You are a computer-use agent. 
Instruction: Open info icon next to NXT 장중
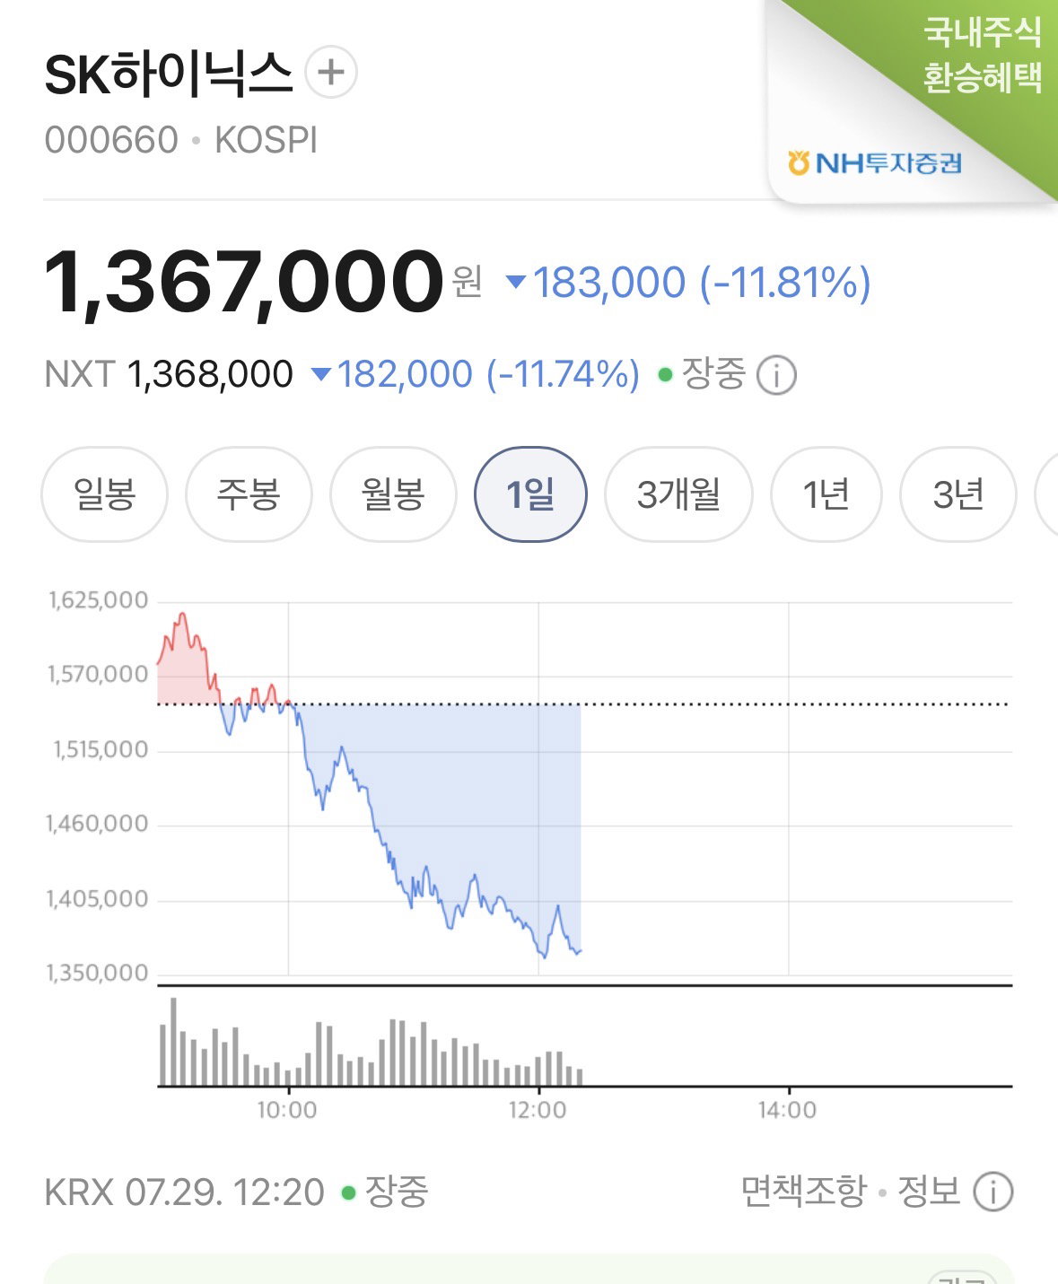point(776,375)
